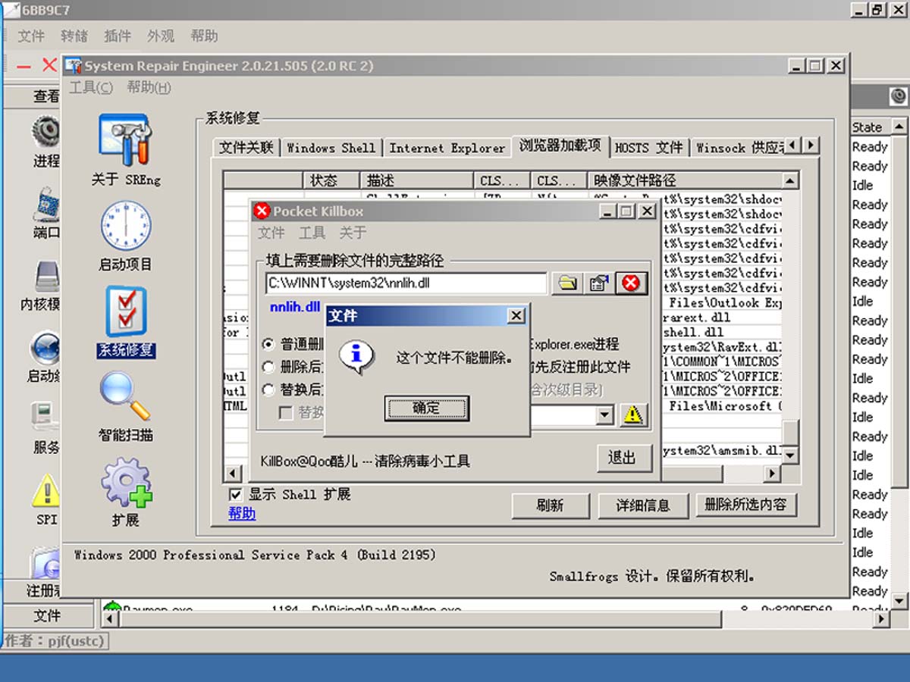Click the tab strip right scroll arrow
The image size is (910, 682).
[811, 145]
